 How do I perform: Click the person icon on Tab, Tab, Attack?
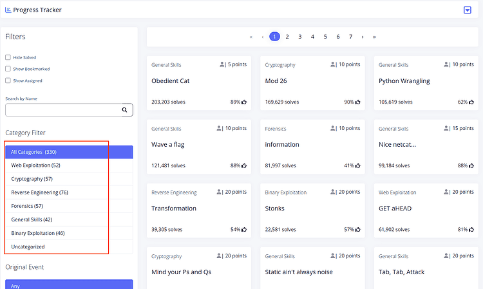point(446,256)
